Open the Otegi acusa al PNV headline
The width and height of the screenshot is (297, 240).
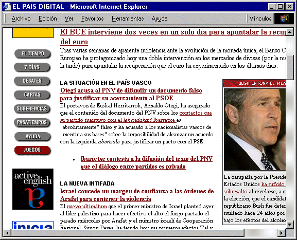[x=131, y=94]
